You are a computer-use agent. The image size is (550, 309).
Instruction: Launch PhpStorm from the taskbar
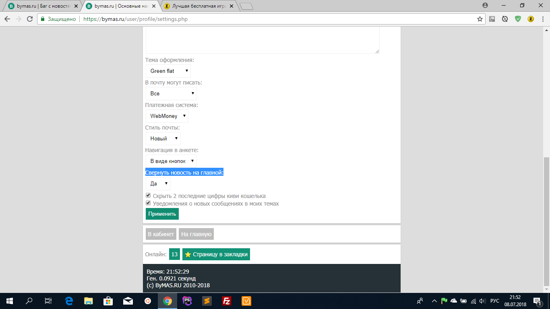click(x=187, y=301)
